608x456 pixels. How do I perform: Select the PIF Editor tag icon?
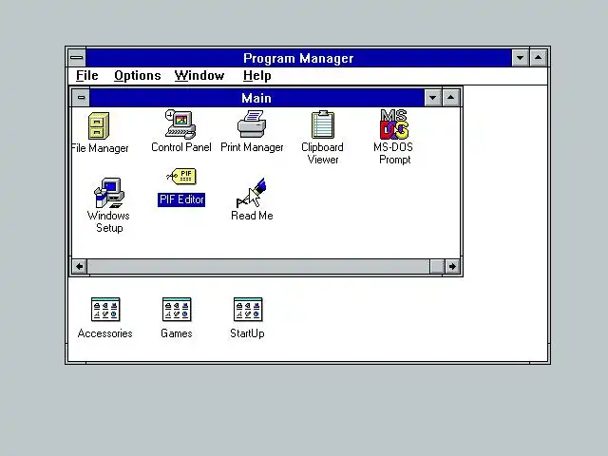[x=181, y=177]
